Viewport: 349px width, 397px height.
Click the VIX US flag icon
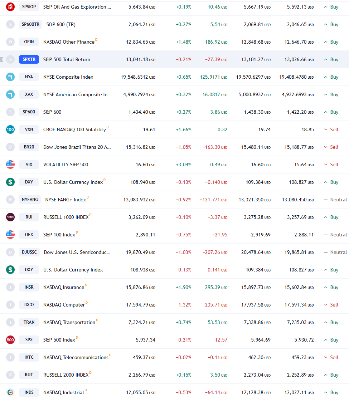coord(10,165)
